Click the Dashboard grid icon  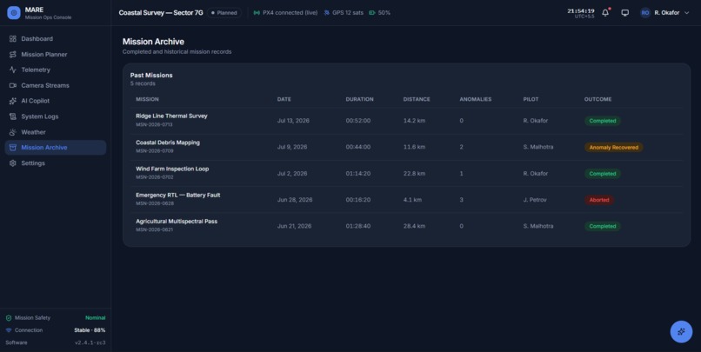coord(12,39)
